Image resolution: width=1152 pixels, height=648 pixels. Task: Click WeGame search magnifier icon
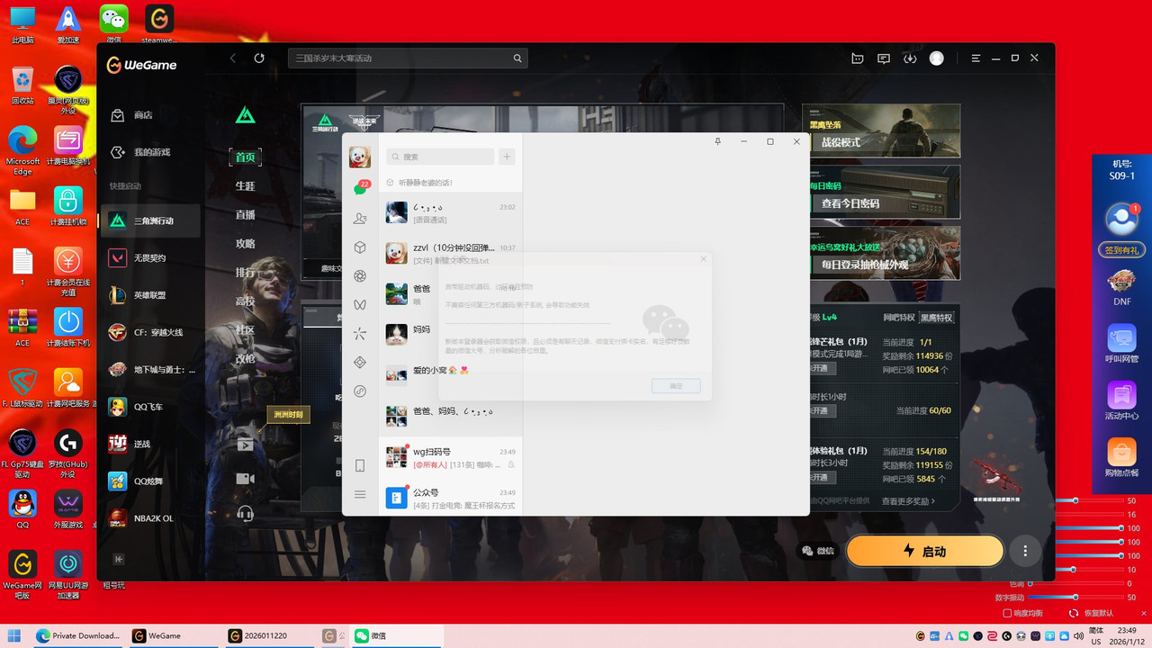tap(517, 58)
